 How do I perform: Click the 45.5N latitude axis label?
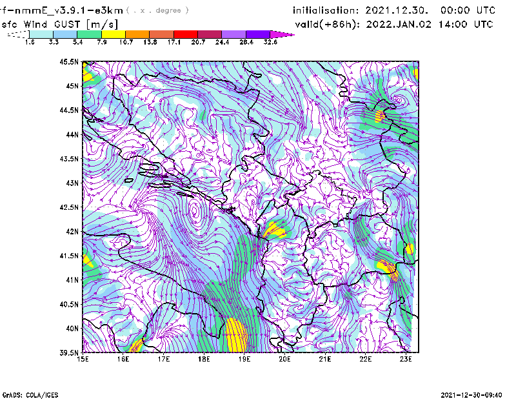click(x=69, y=61)
